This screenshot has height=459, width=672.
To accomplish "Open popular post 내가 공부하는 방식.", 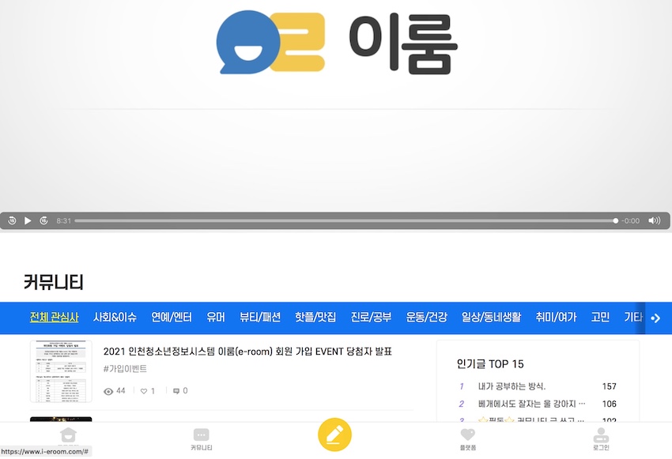I will (x=512, y=386).
